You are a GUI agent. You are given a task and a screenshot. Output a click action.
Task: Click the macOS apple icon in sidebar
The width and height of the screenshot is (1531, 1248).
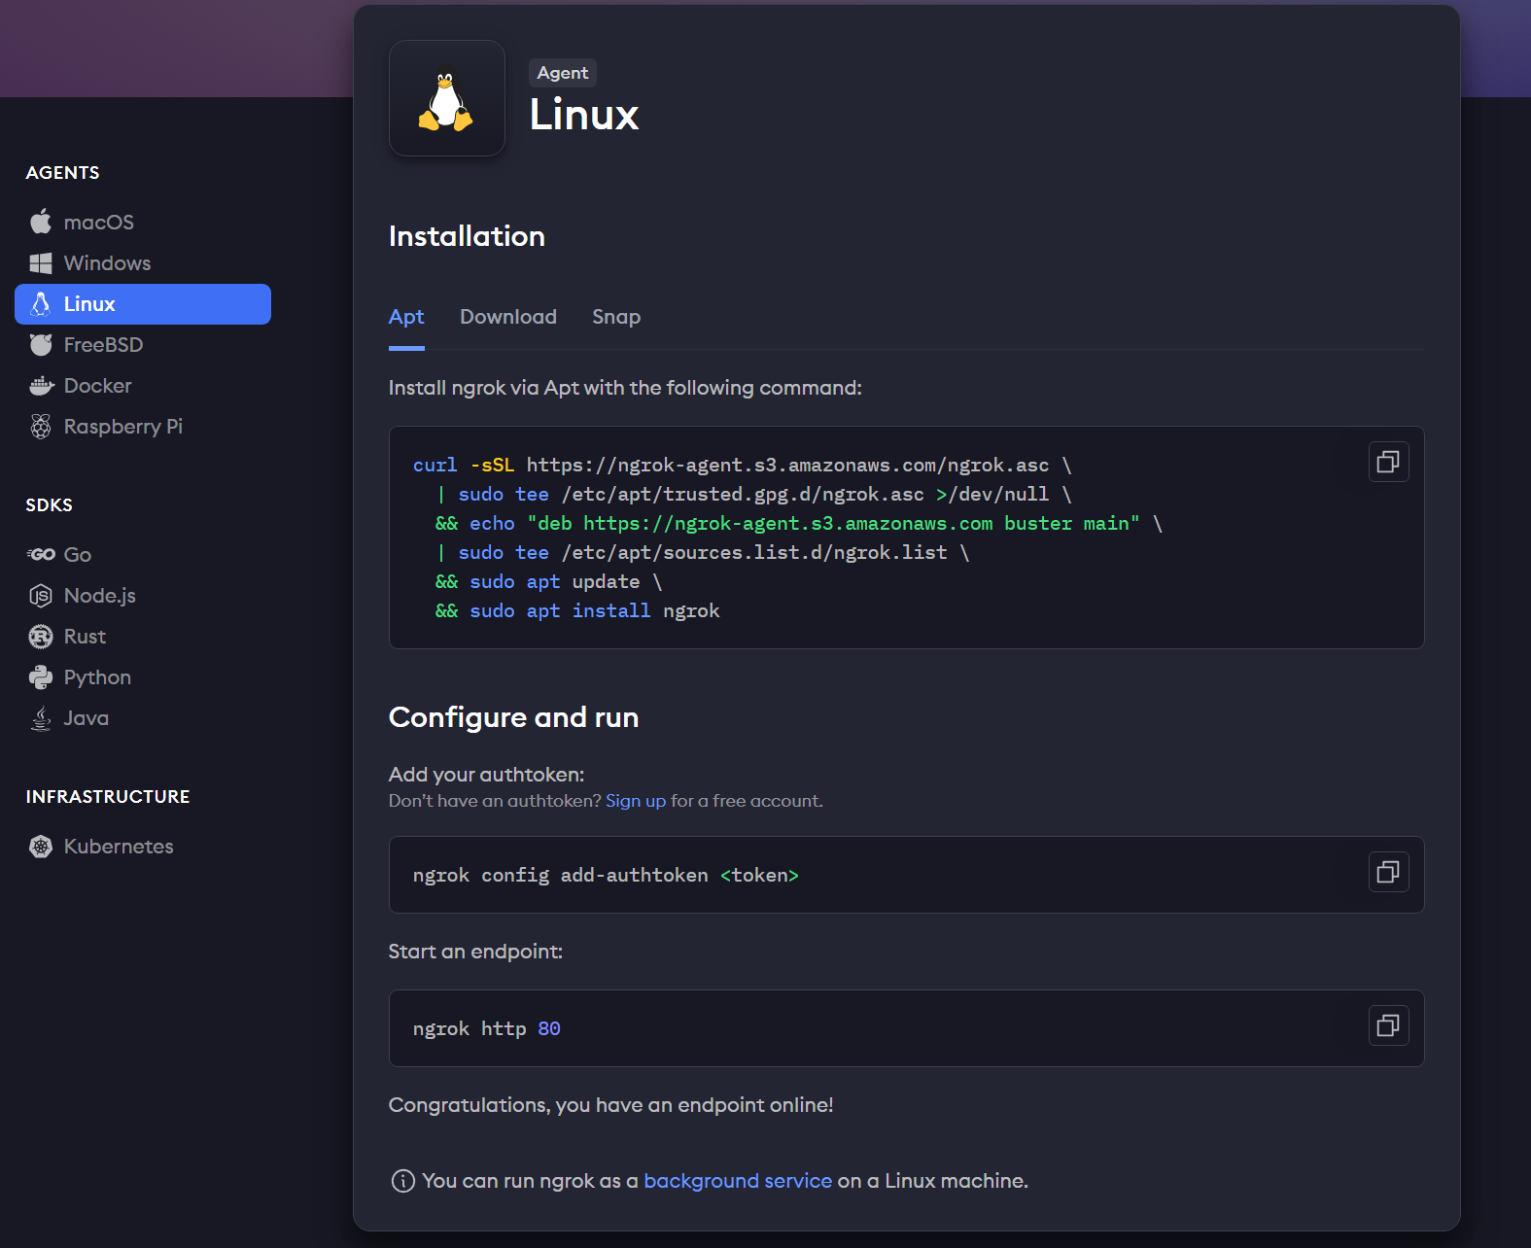pos(41,222)
